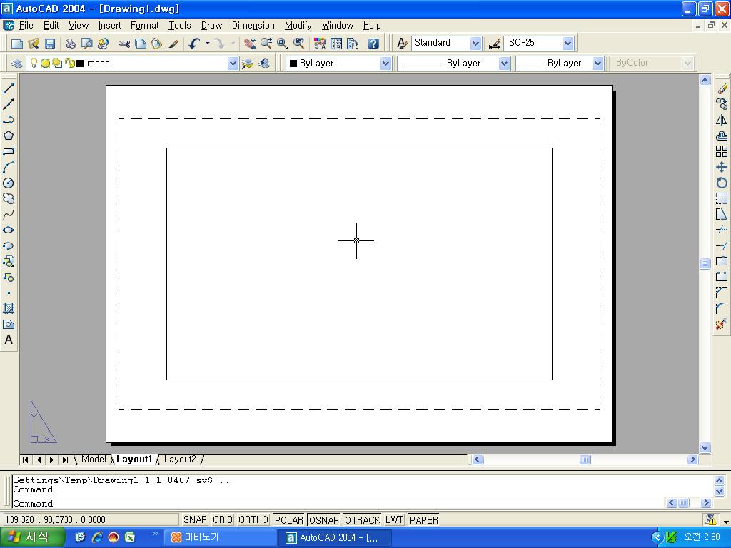The height and width of the screenshot is (548, 731).
Task: Click the command line input field
Action: point(338,503)
